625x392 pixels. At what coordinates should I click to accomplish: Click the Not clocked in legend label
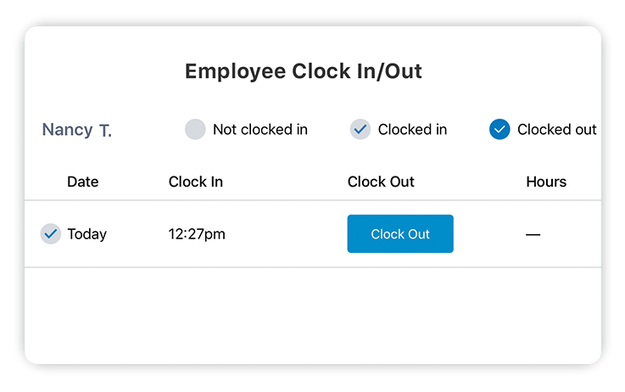pyautogui.click(x=260, y=130)
